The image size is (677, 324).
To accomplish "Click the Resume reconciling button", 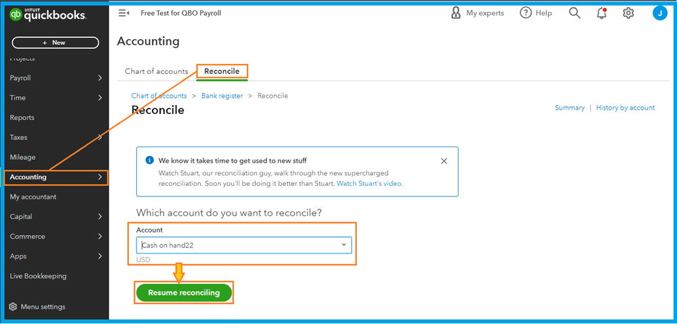I will pos(184,293).
